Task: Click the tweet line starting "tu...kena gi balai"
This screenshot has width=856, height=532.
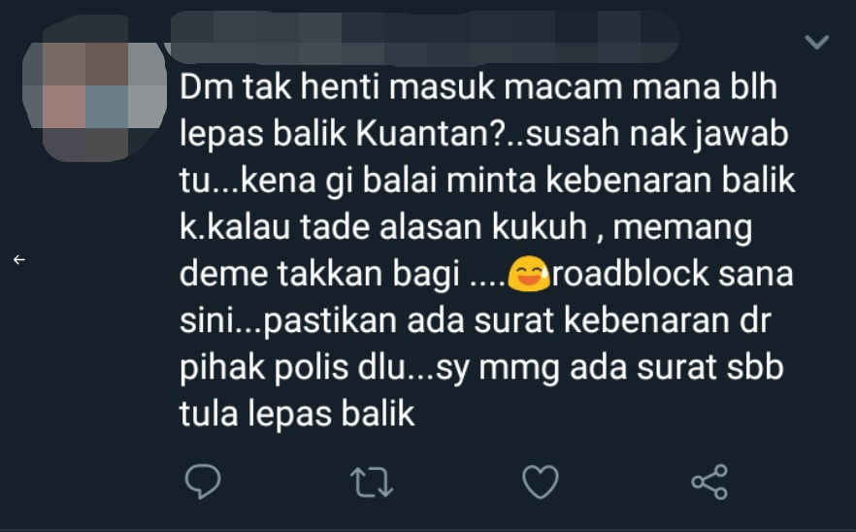Action: click(x=487, y=181)
